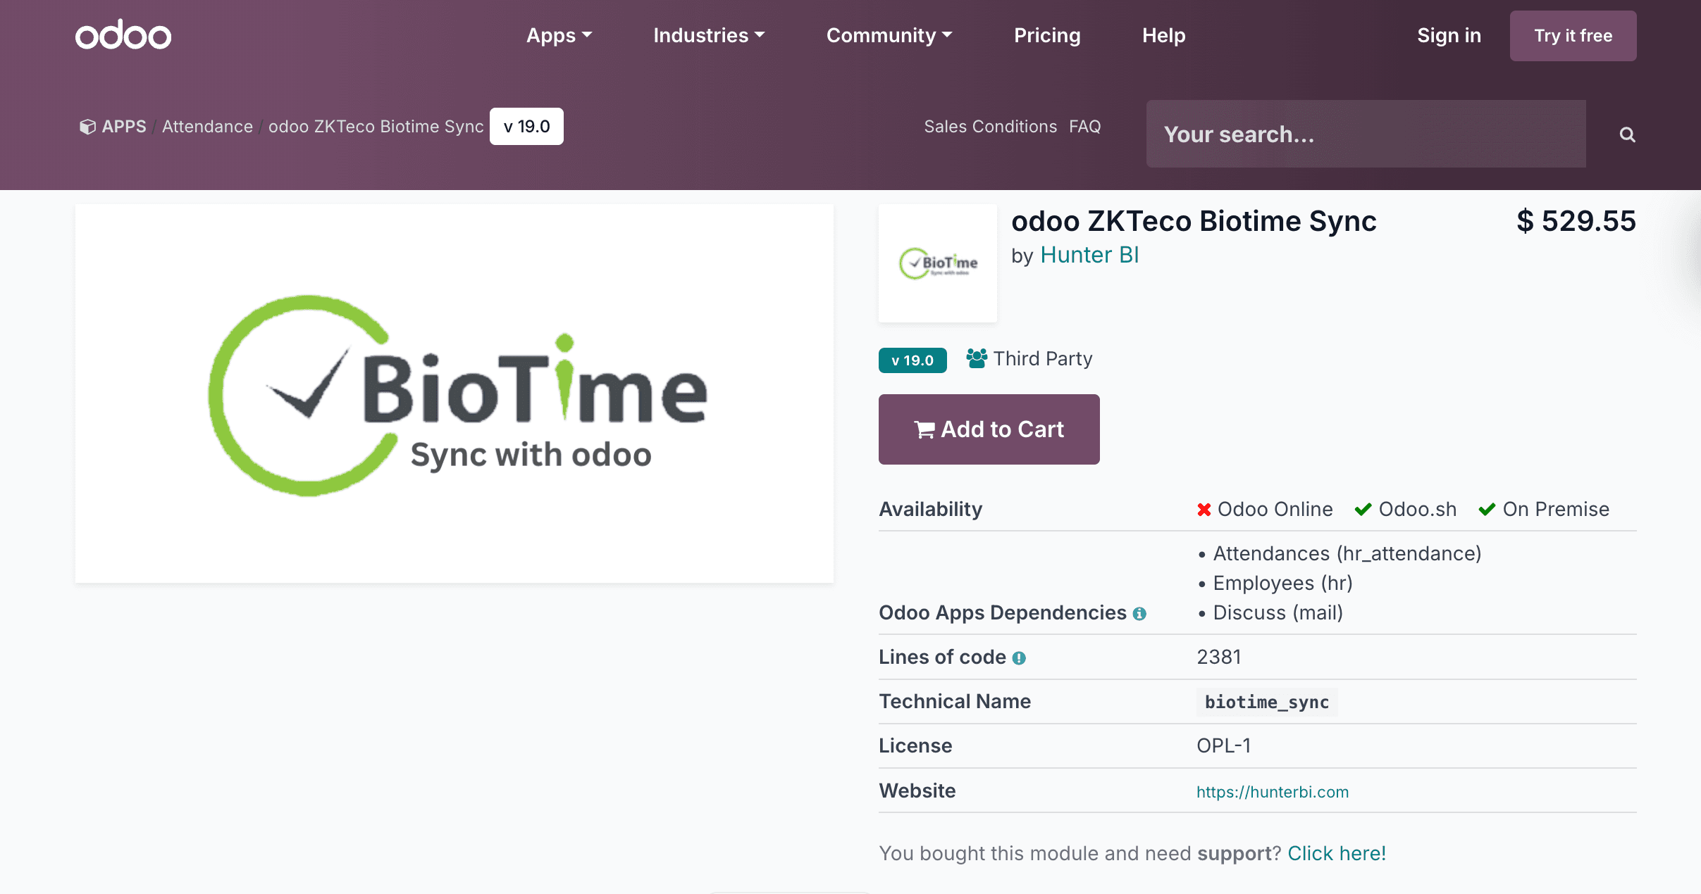
Task: Select the Attendances (hr_attendance) dependency text
Action: 1347,554
